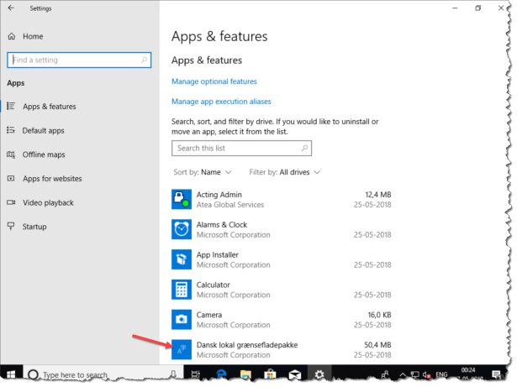Click the Alarms & Clock app icon

[x=182, y=229]
